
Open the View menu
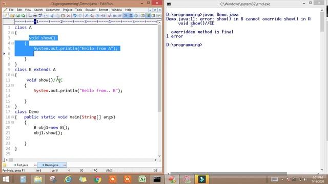click(x=28, y=10)
